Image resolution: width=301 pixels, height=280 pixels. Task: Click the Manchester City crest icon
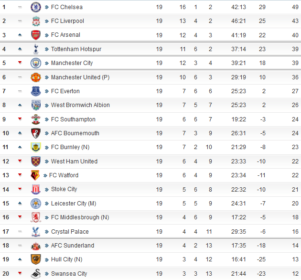pyautogui.click(x=36, y=63)
